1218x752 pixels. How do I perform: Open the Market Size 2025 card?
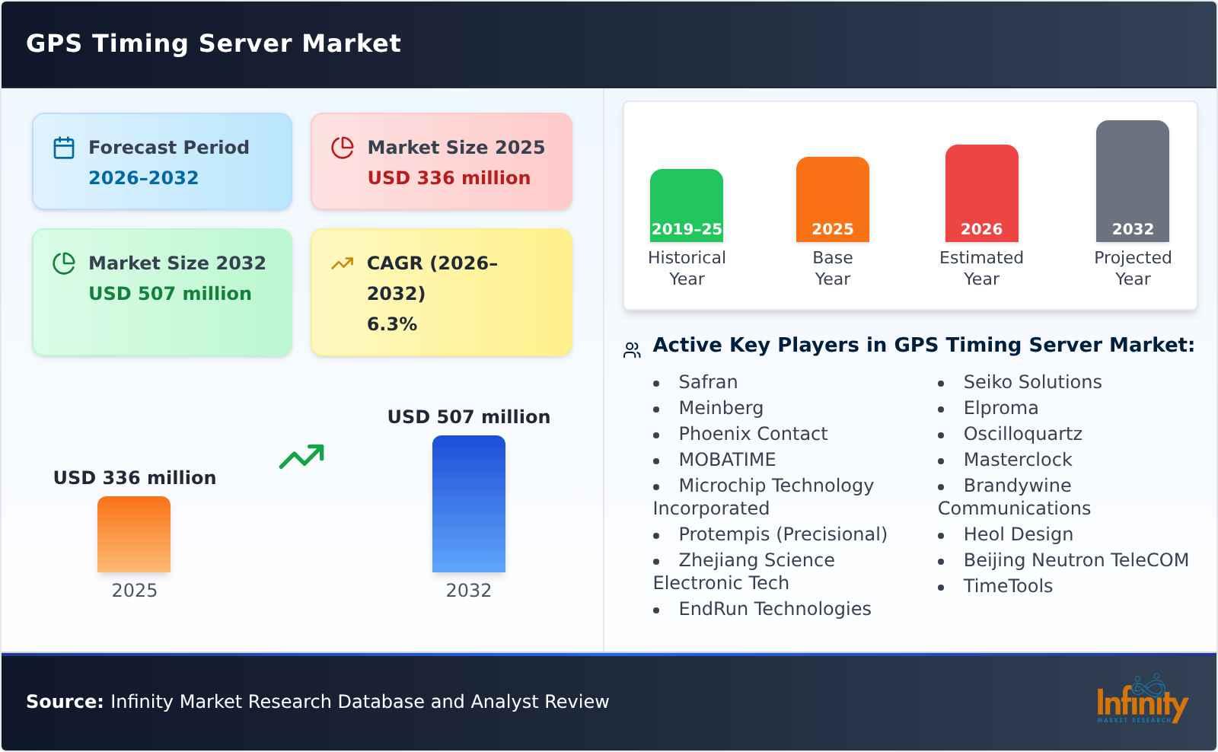[x=440, y=160]
